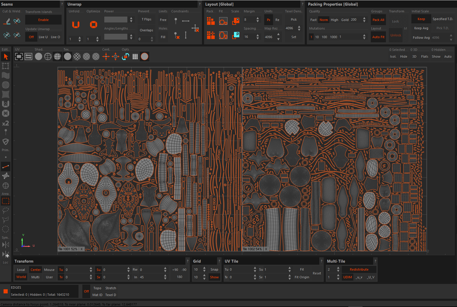The height and width of the screenshot is (307, 457).
Task: Click the Pack All button
Action: (x=378, y=20)
